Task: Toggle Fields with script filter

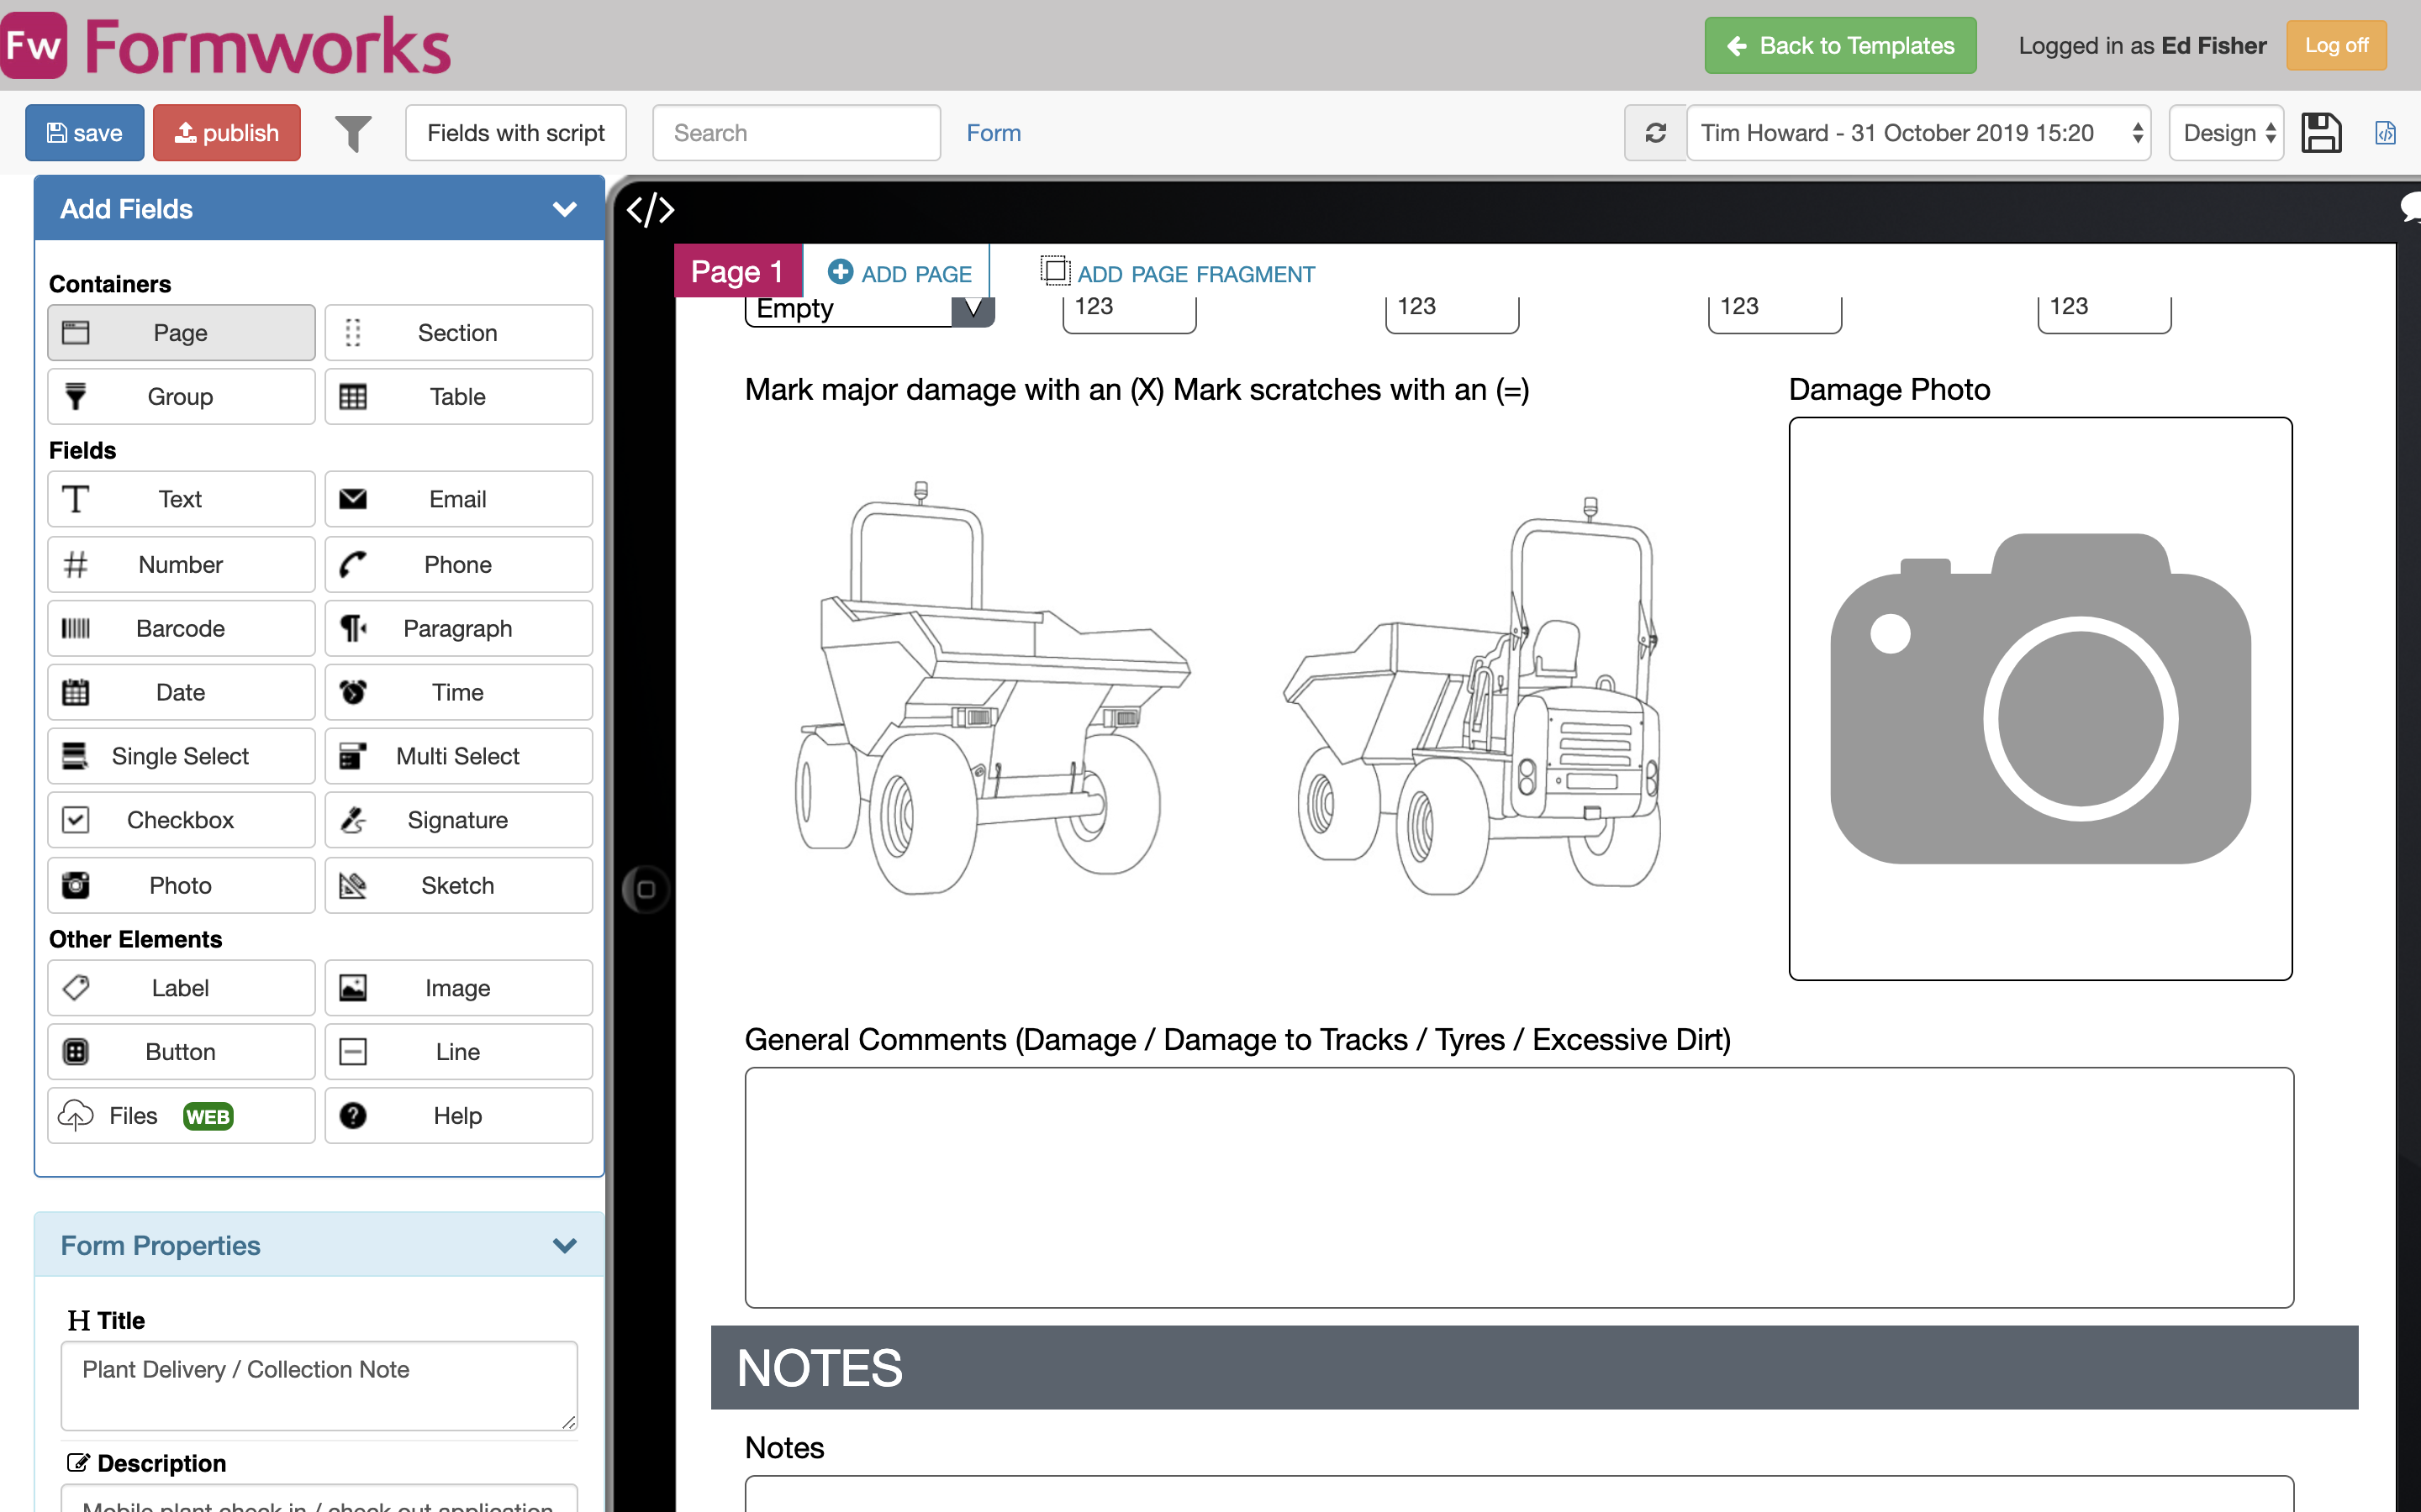Action: tap(515, 133)
